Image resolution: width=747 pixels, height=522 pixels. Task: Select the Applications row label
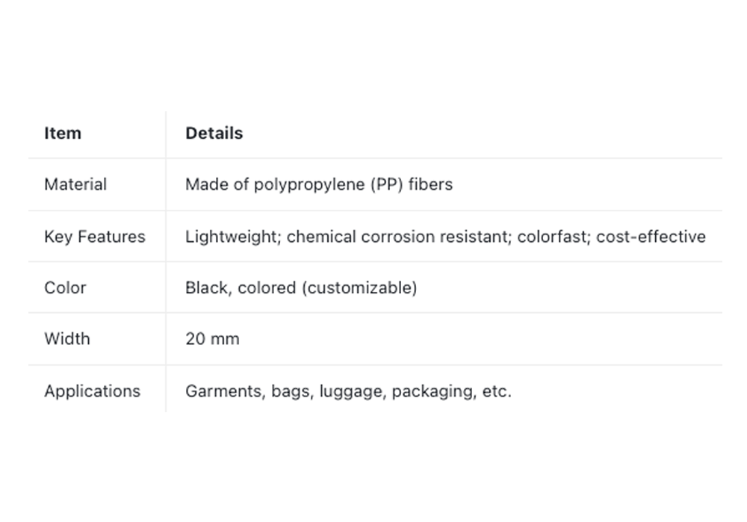coord(92,391)
